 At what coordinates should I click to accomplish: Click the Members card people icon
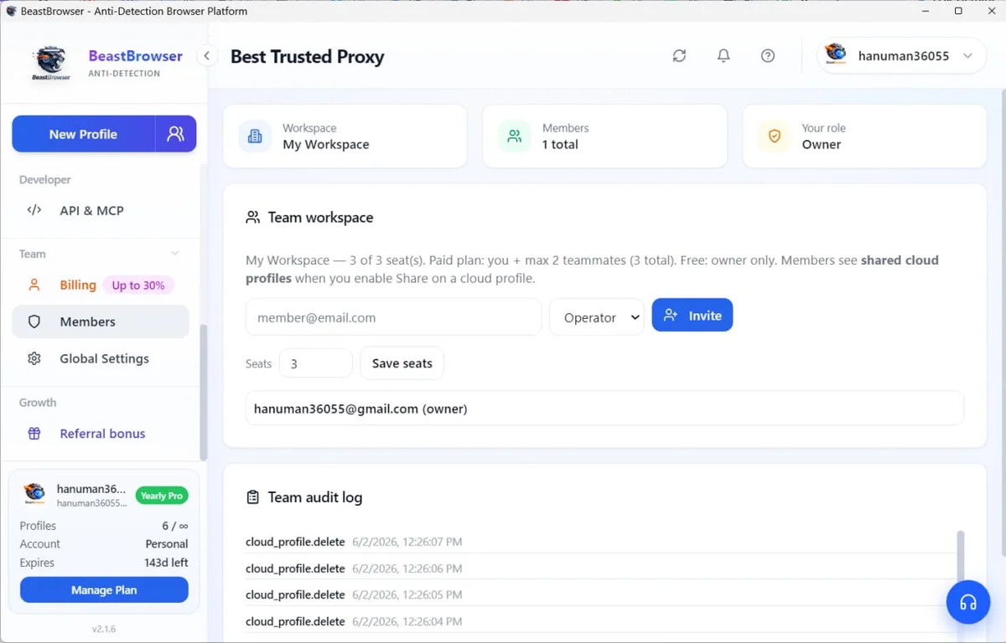tap(515, 136)
